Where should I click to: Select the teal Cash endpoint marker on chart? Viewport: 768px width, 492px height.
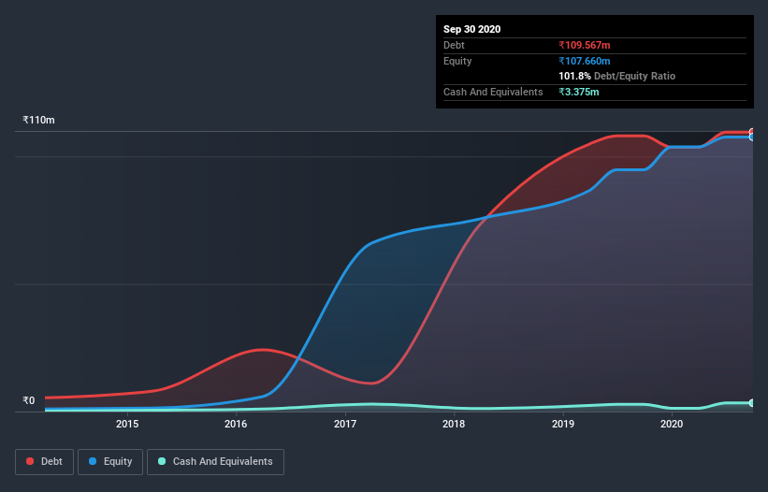tap(752, 403)
